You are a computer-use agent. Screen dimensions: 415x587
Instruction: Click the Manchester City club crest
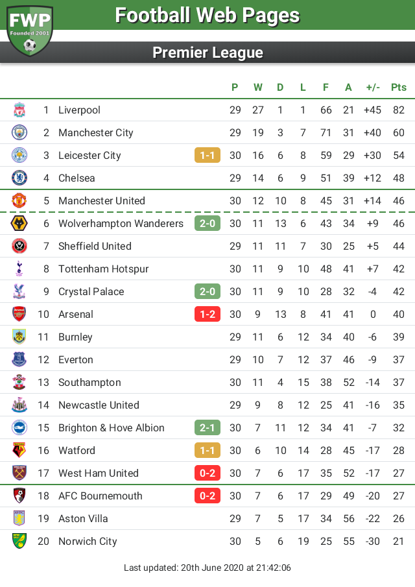click(x=19, y=133)
